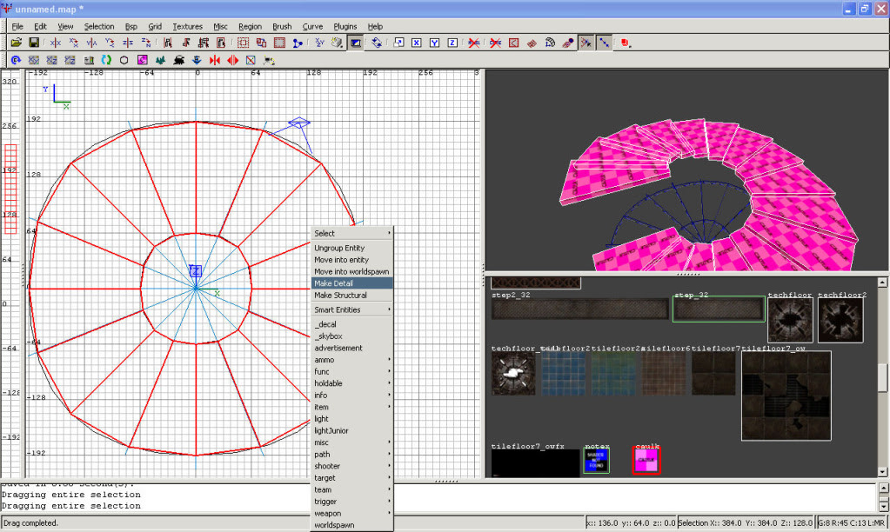Pick the pink caulk texture swatch
890x532 pixels.
646,461
